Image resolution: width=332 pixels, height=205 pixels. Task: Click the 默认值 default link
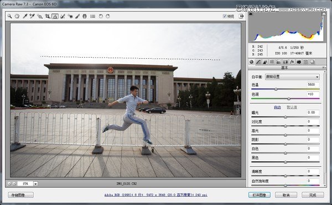292,107
